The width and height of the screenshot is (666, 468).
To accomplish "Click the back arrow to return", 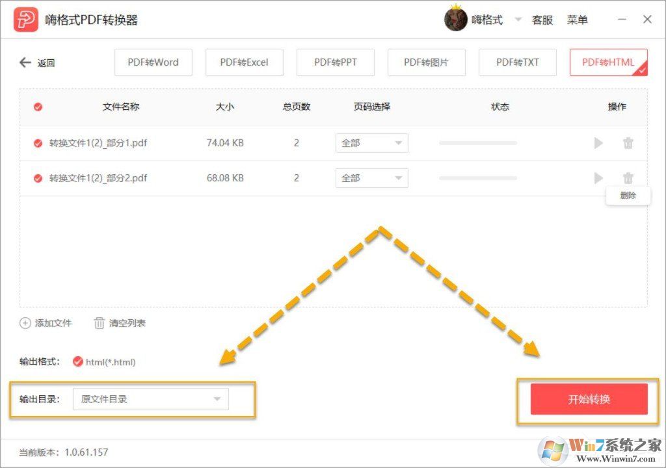I will coord(25,62).
